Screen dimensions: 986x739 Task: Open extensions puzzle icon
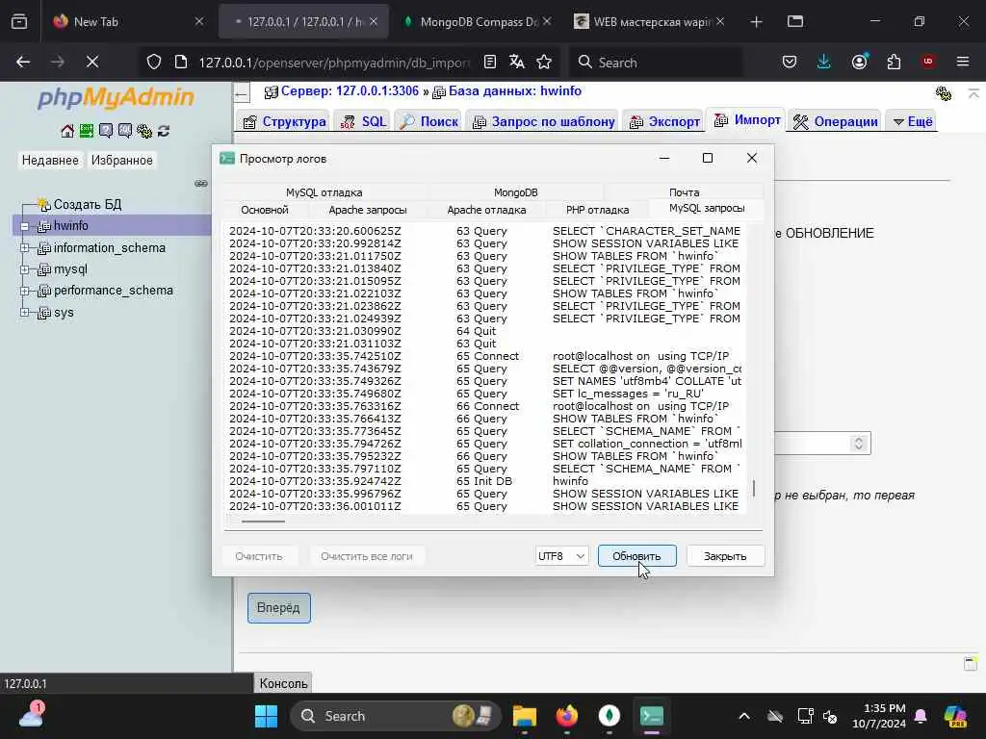(894, 62)
